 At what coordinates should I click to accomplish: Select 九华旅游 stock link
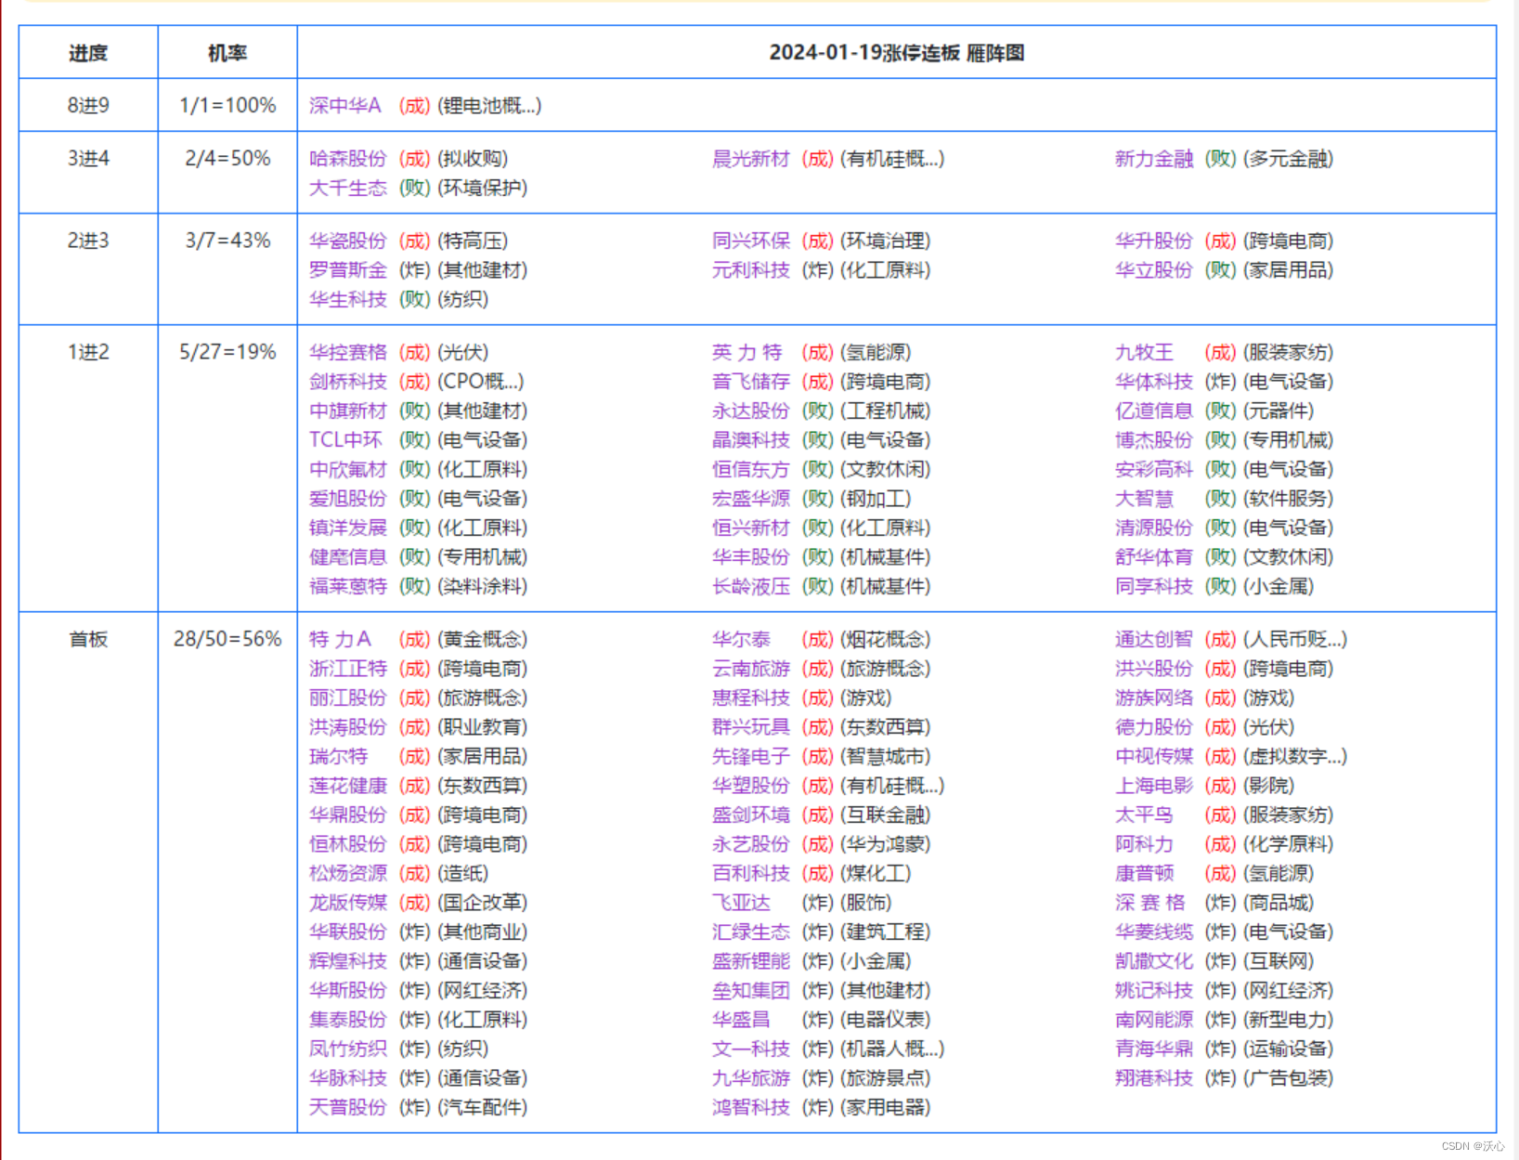tap(750, 1078)
